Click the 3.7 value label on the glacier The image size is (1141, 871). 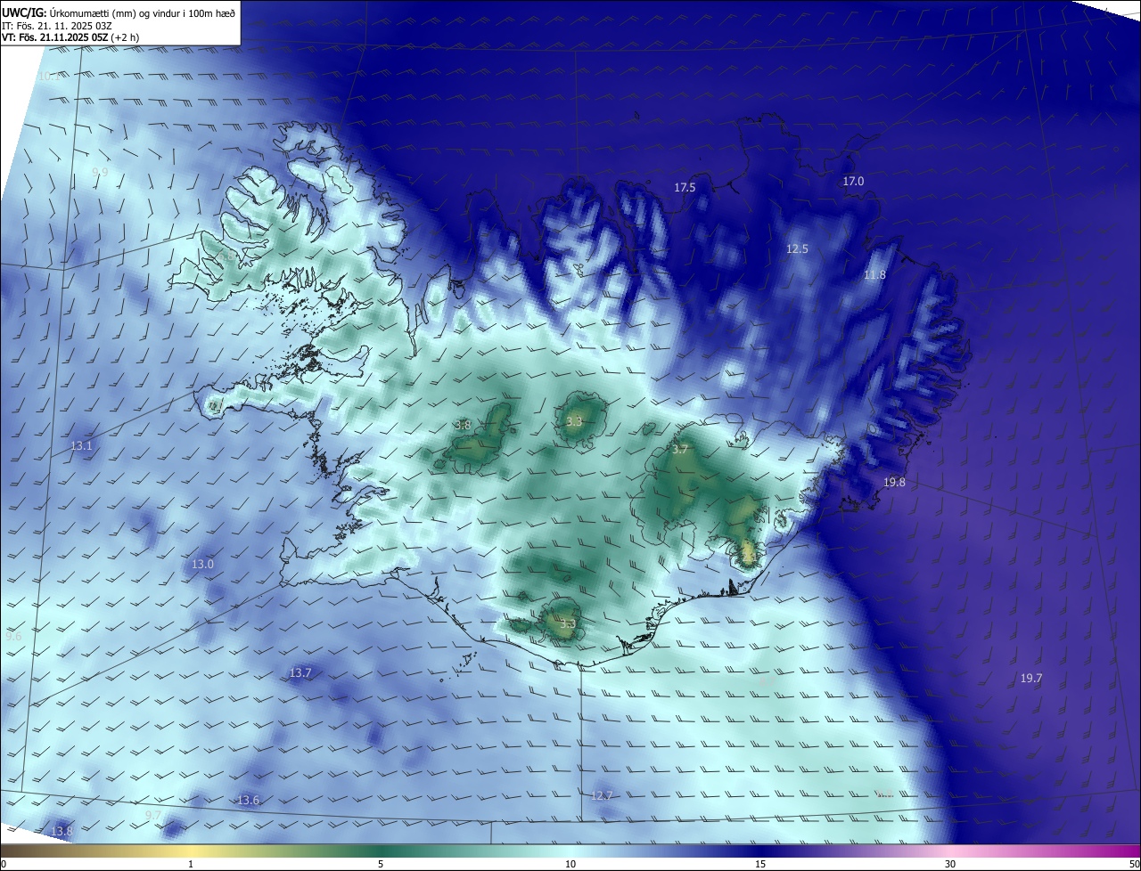680,450
